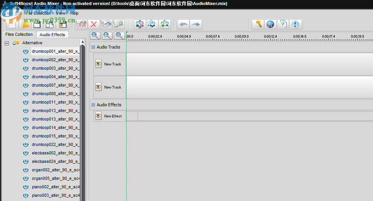Collapse the Audio Tracks section

pyautogui.click(x=93, y=47)
